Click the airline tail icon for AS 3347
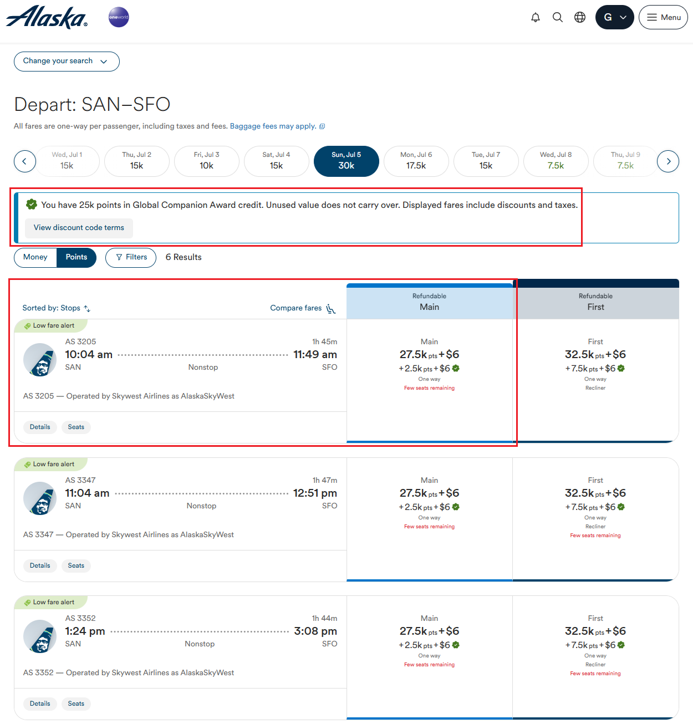The image size is (693, 724). pyautogui.click(x=40, y=498)
